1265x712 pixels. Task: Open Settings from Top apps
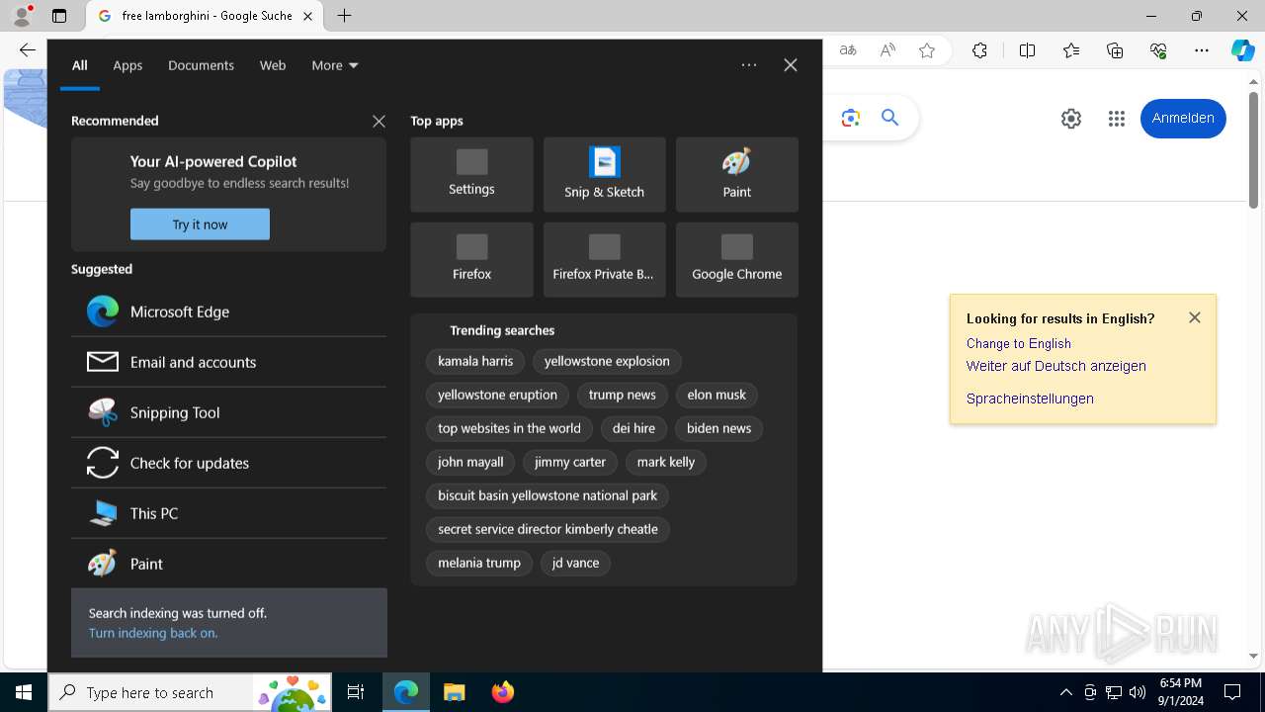pos(471,174)
